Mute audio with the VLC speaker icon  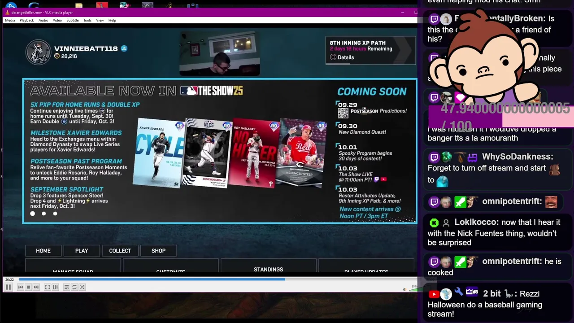pyautogui.click(x=404, y=289)
